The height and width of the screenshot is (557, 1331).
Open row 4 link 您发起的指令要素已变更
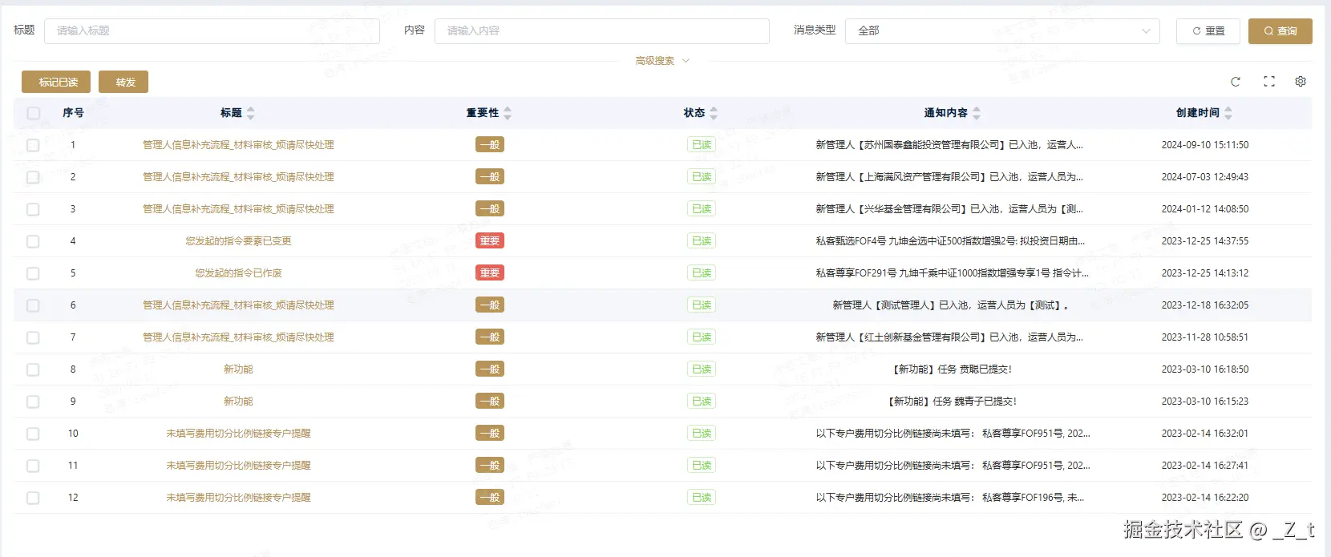coord(238,241)
